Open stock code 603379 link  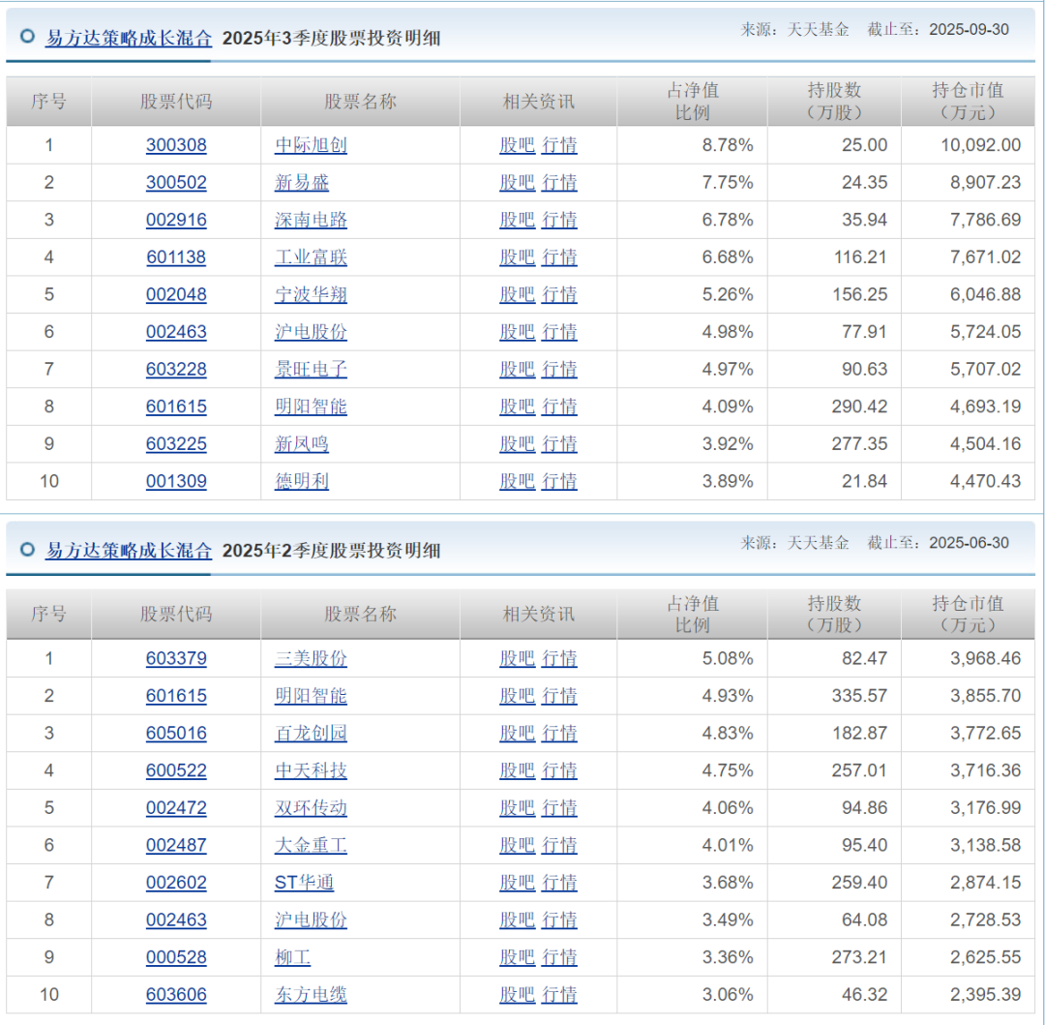pos(176,658)
